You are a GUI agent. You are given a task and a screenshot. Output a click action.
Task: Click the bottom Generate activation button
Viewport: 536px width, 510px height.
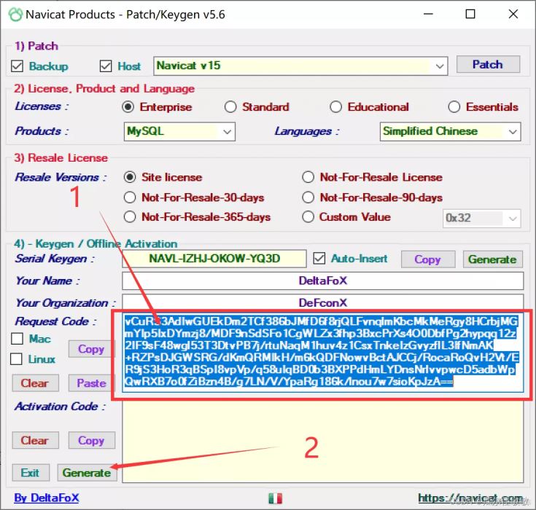coord(86,473)
